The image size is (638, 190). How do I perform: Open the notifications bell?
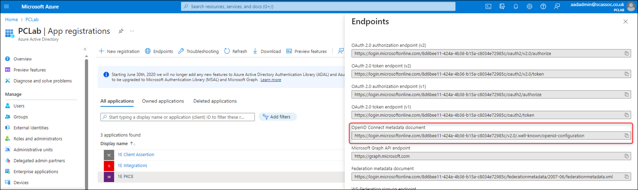[x=516, y=7]
